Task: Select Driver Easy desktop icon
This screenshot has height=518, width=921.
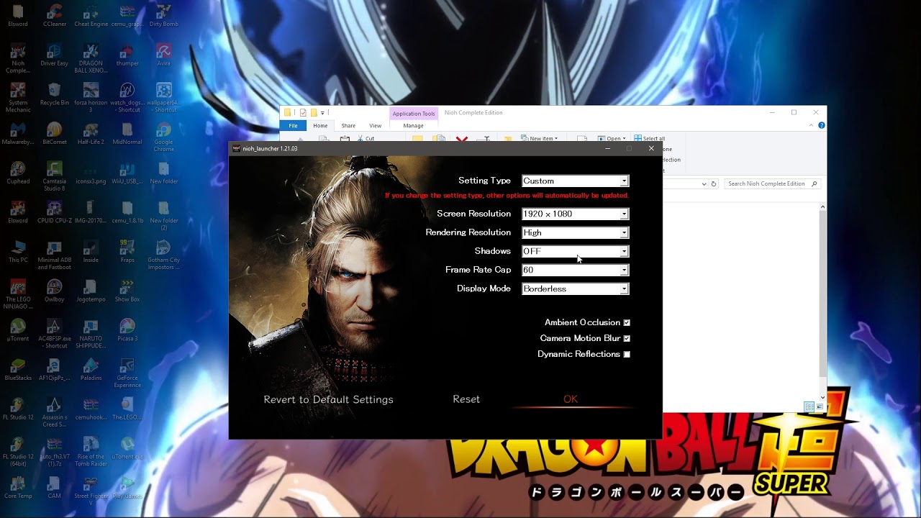Action: 55,55
